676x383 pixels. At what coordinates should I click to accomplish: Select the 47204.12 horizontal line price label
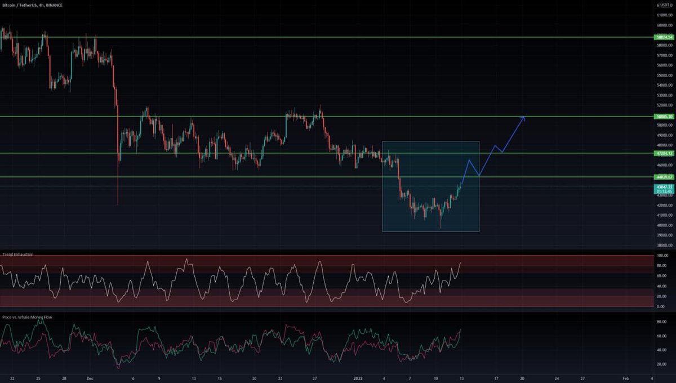coord(664,153)
